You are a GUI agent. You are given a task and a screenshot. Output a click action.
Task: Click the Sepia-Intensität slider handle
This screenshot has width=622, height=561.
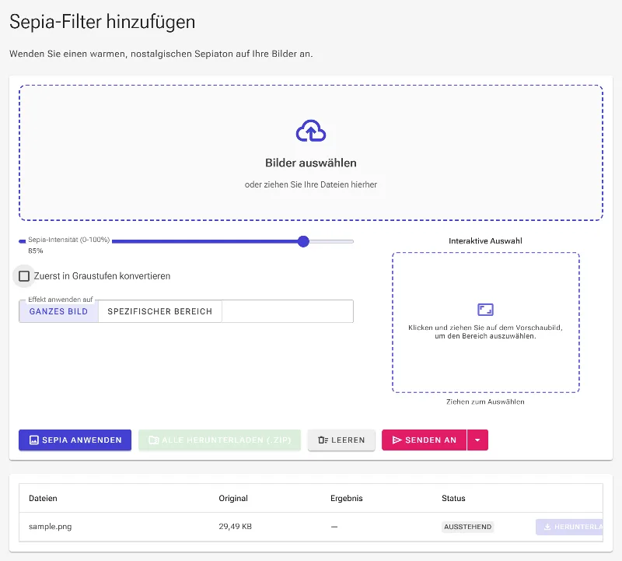(x=303, y=241)
